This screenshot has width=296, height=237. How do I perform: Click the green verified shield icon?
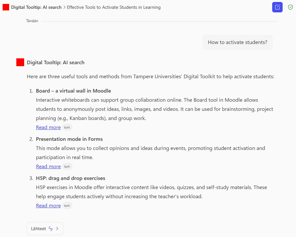[x=290, y=7]
